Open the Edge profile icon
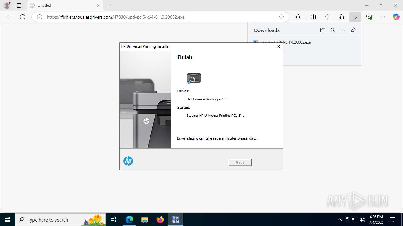This screenshot has width=403, height=226. click(x=7, y=5)
